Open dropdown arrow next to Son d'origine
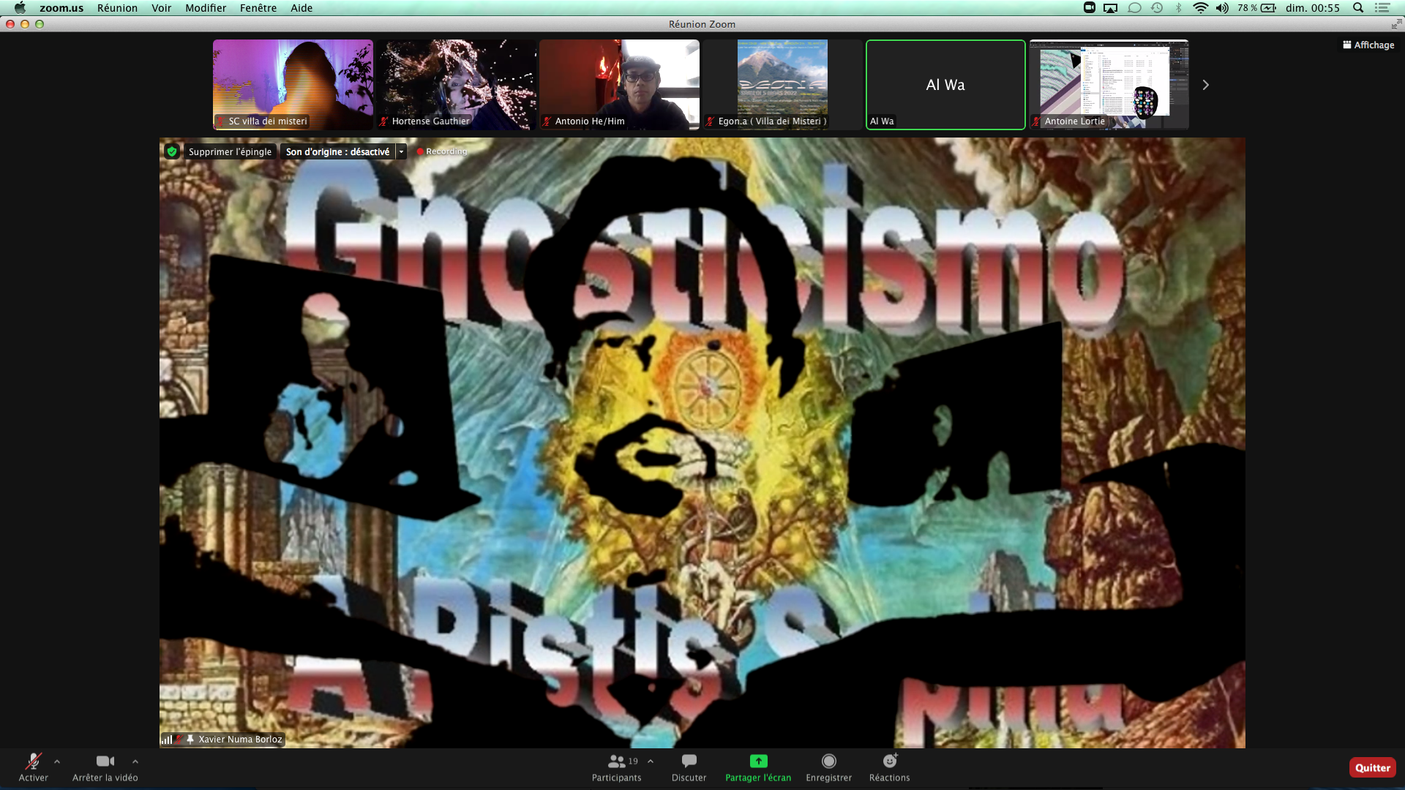This screenshot has width=1405, height=790. coord(401,151)
